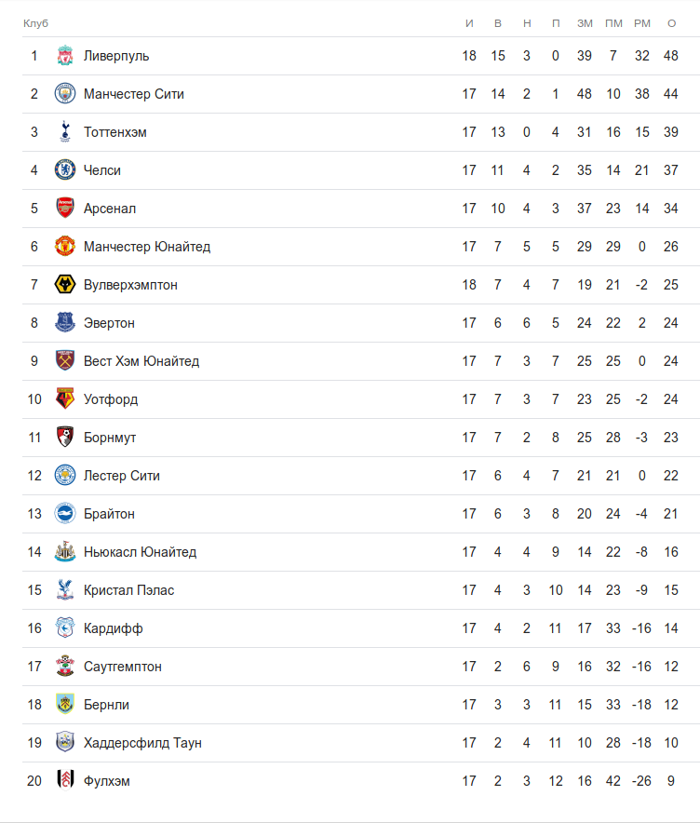Image resolution: width=700 pixels, height=823 pixels.
Task: Open the Ньюкасл Юнайтед team link
Action: [140, 552]
